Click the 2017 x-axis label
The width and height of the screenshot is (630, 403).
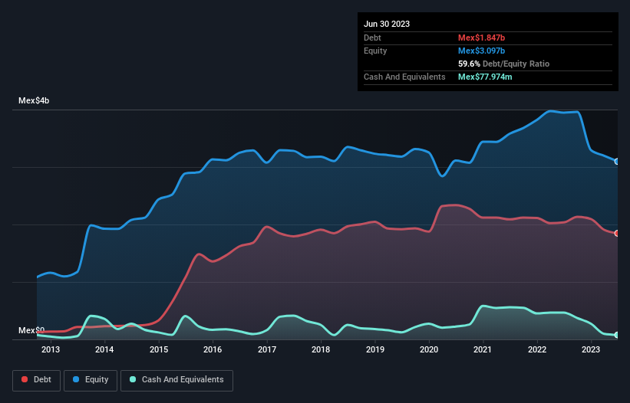pos(267,349)
